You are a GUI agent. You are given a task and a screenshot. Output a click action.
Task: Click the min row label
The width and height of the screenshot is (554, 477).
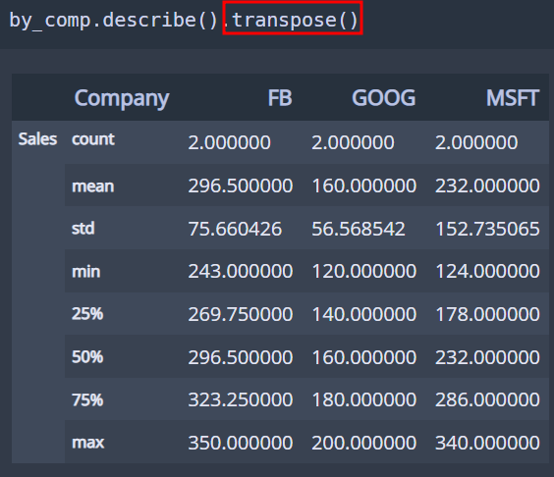pos(85,272)
